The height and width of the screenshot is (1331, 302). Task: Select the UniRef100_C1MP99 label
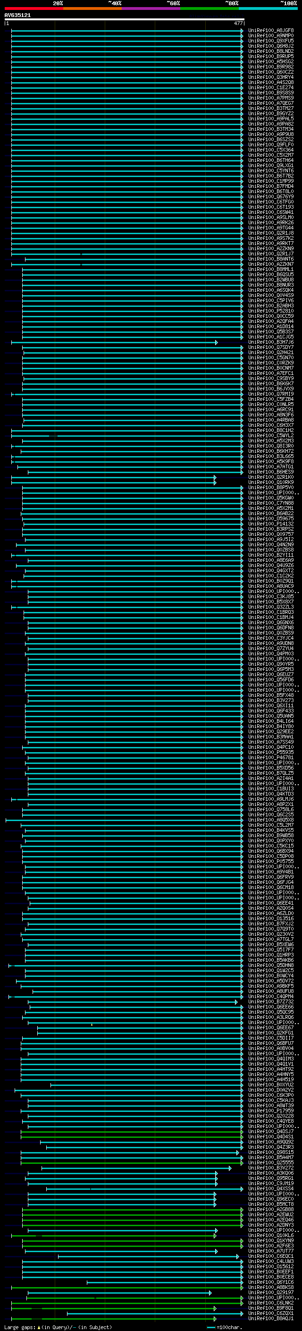pos(271,181)
